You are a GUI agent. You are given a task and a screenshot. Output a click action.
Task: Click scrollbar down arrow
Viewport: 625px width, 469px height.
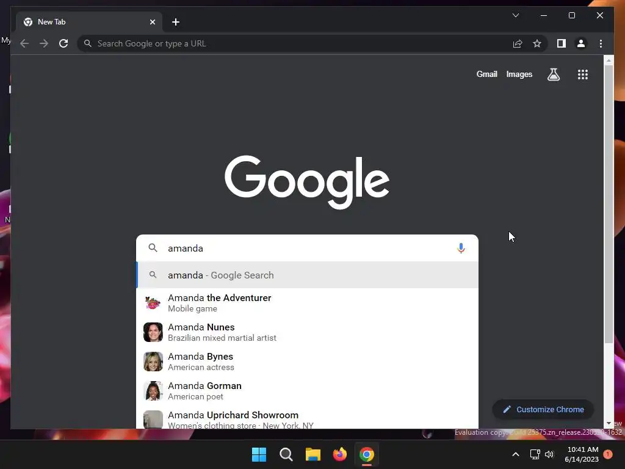[609, 423]
